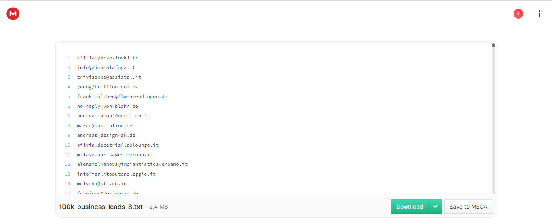
Task: Click frank.holzheu@ffw-amendingen.de text line
Action: pos(122,96)
